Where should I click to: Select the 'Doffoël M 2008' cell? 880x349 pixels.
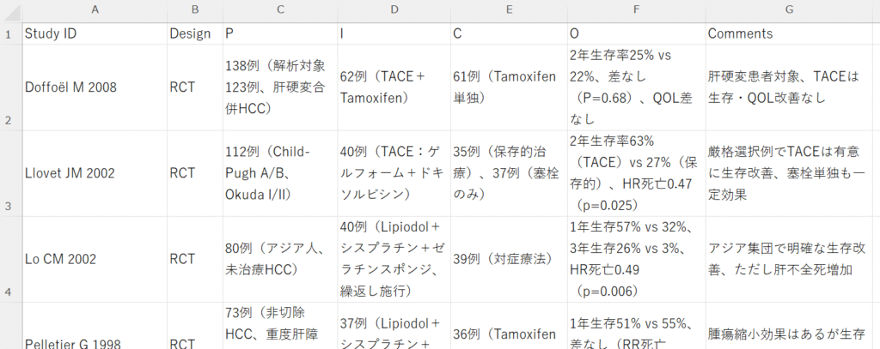pos(94,87)
